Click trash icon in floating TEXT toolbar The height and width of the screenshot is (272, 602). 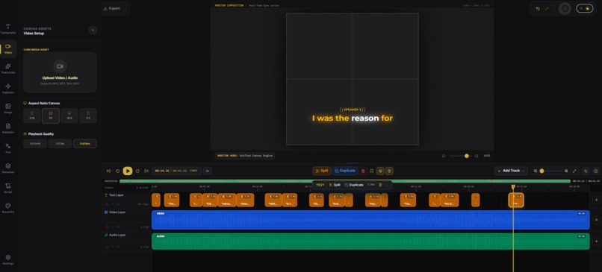(x=380, y=185)
